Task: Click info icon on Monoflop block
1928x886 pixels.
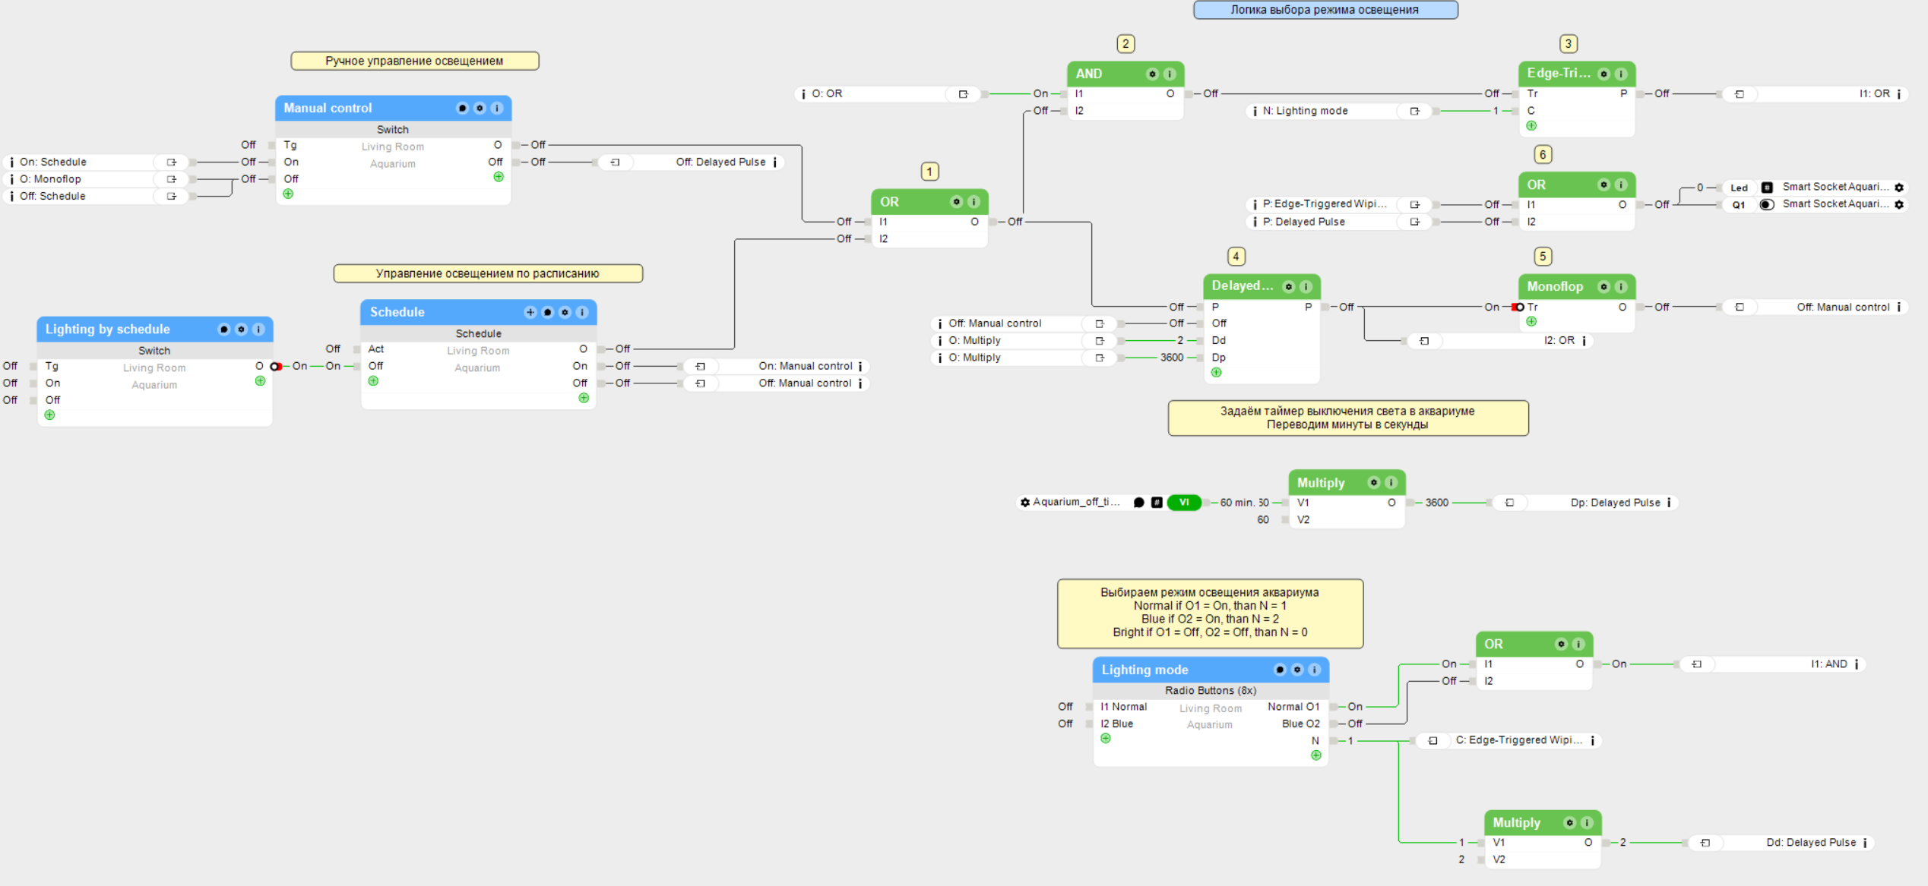Action: point(1621,286)
